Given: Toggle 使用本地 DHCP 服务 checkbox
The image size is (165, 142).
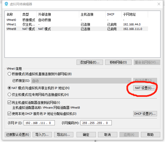Looking at the screenshot, I should 9,114.
